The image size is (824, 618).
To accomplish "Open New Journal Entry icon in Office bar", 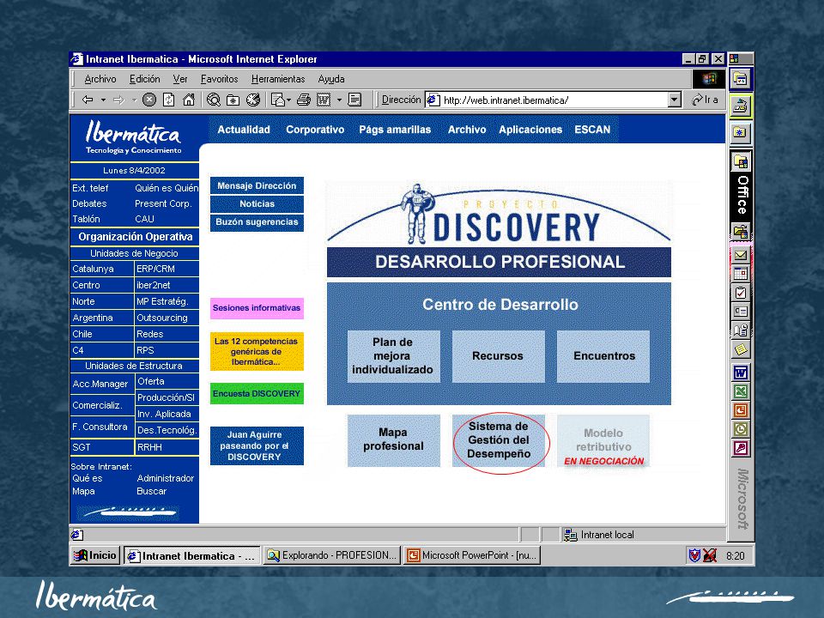I will [741, 330].
